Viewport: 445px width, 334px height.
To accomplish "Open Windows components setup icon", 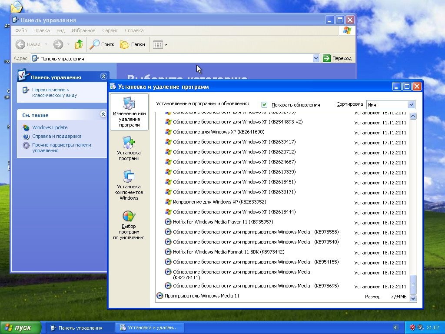I will (129, 185).
